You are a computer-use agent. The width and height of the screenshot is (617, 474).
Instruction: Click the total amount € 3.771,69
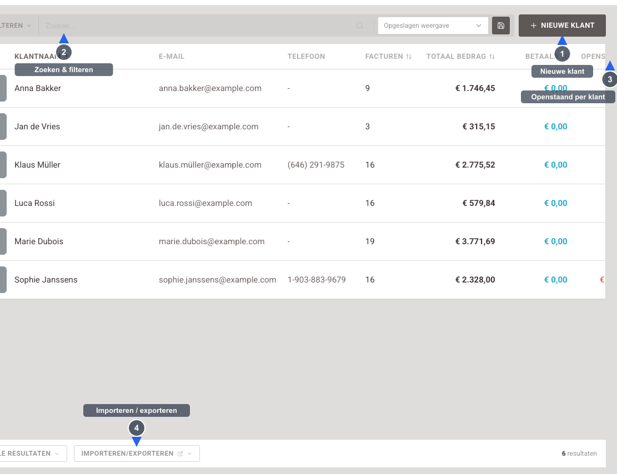coord(475,241)
